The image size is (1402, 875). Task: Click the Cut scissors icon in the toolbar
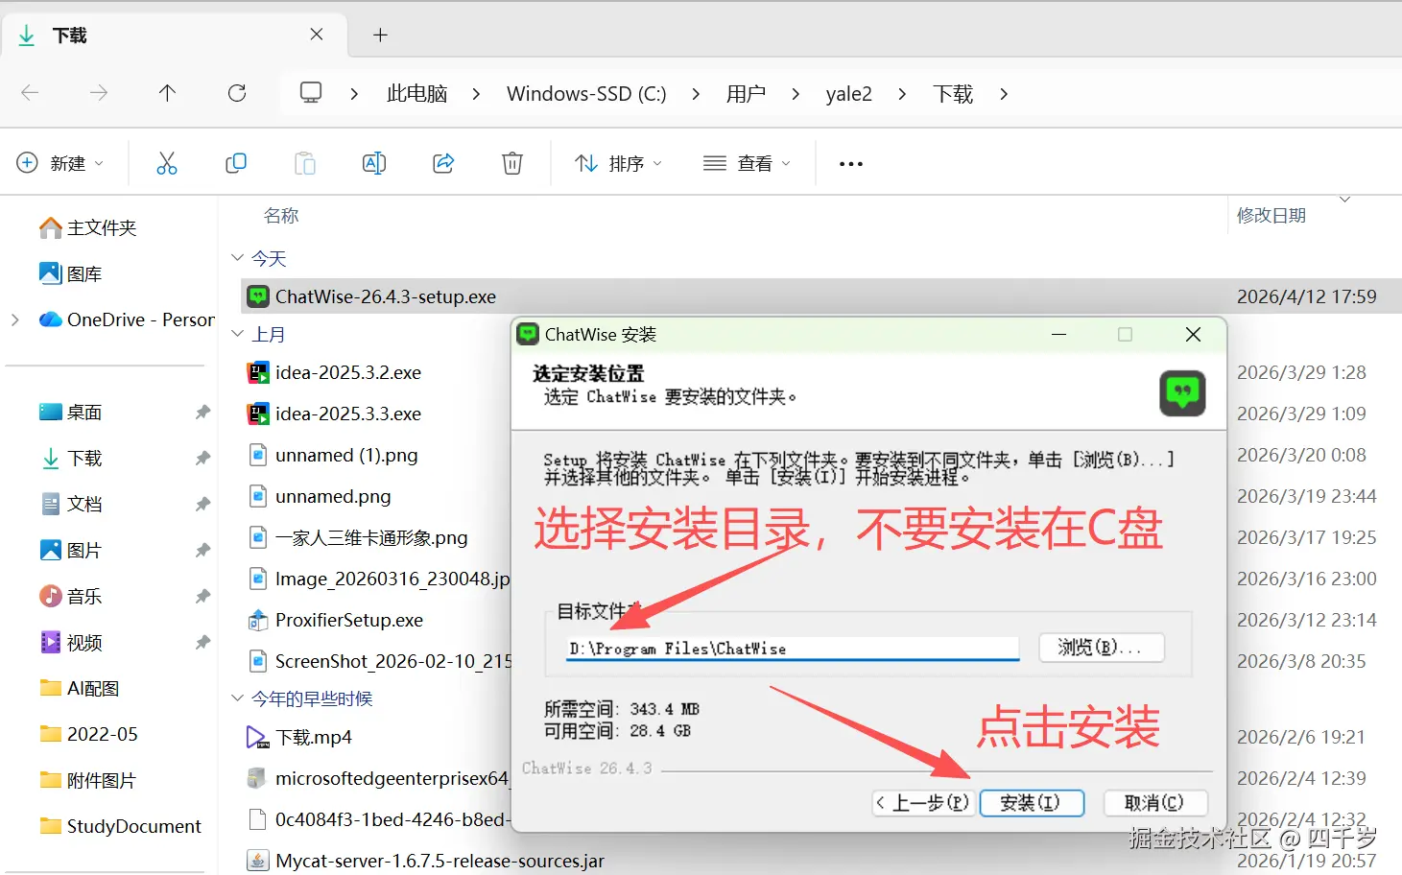click(167, 163)
